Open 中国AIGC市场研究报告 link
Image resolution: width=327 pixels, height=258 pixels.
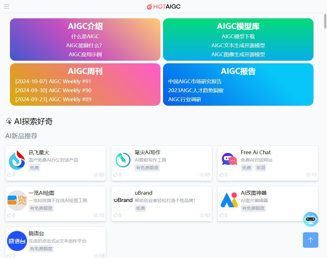point(195,82)
